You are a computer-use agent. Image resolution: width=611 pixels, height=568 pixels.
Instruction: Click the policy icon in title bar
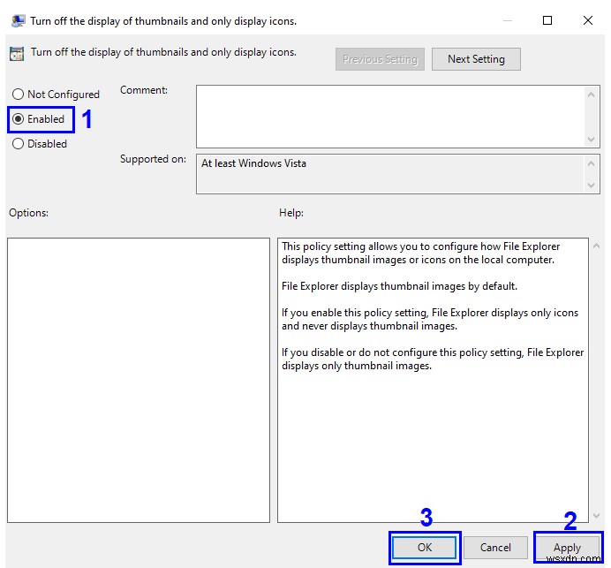tap(19, 20)
